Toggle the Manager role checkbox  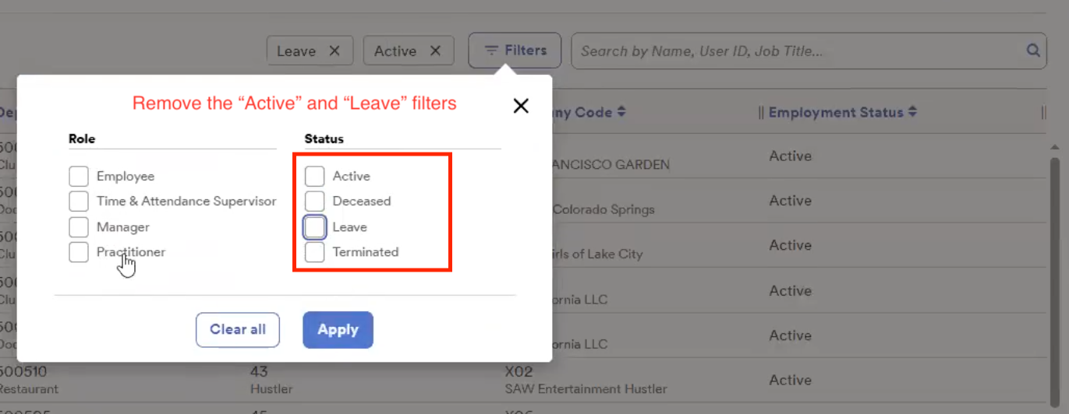pos(79,227)
